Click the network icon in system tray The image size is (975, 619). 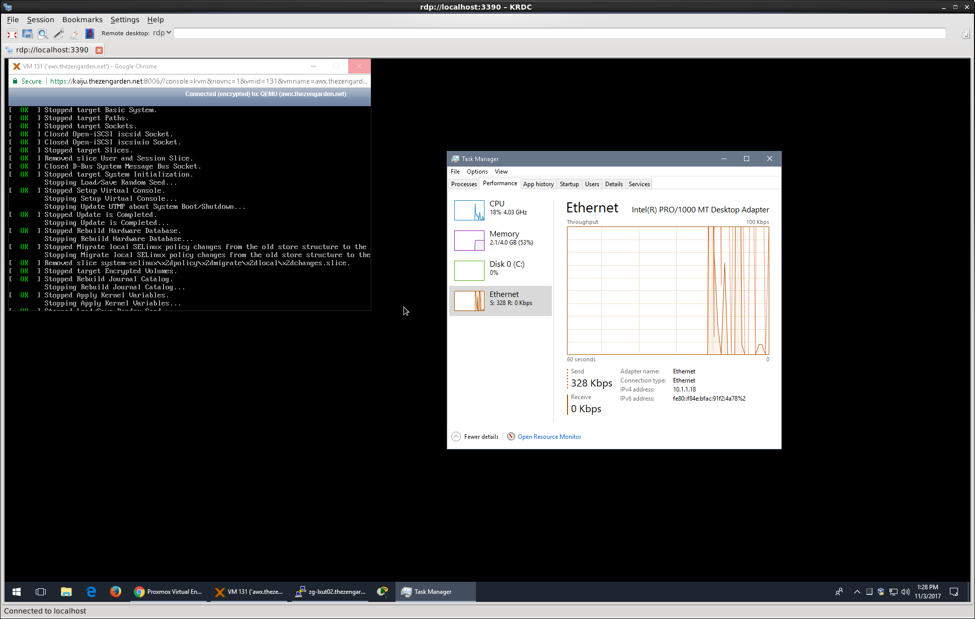893,592
